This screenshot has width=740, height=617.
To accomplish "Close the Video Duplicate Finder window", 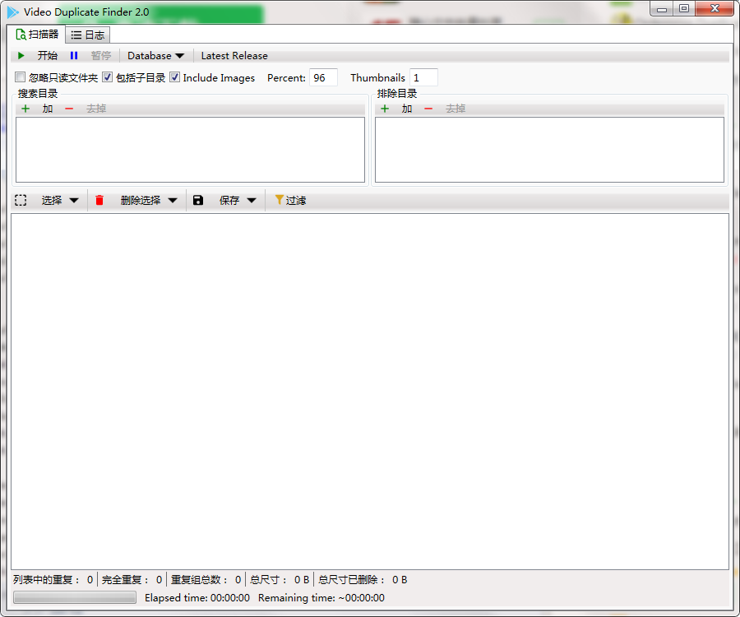I will tap(715, 8).
